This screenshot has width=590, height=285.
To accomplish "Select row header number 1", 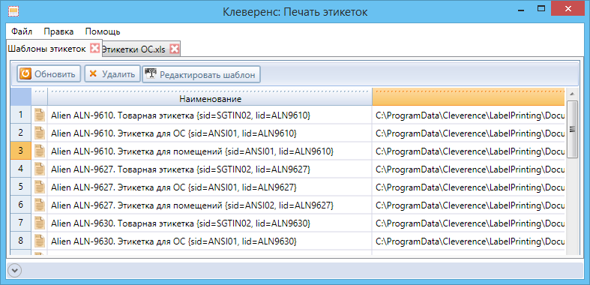I will 21,115.
